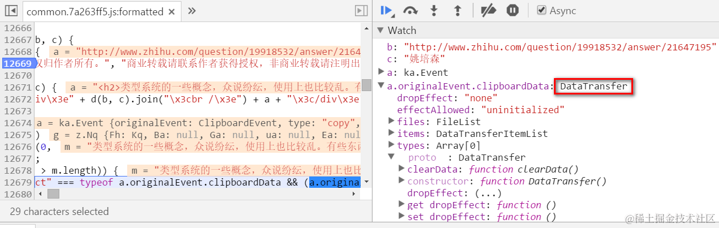
Task: Resume script execution
Action: click(387, 10)
